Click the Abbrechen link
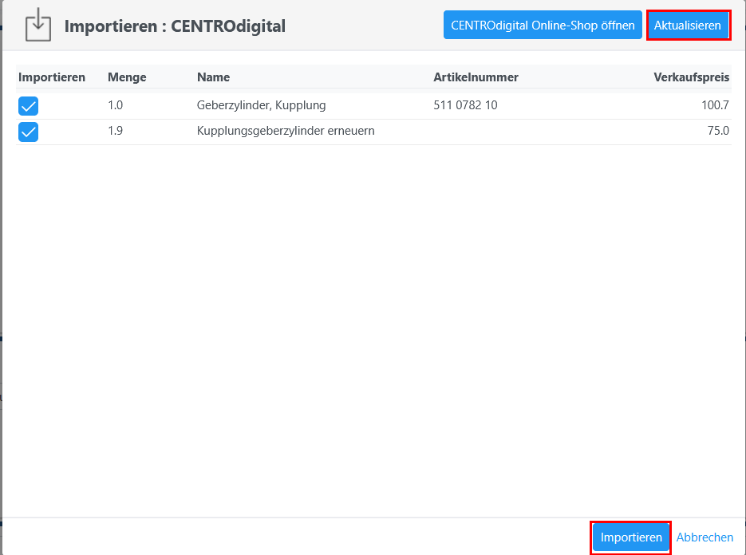Image resolution: width=746 pixels, height=555 pixels. pyautogui.click(x=705, y=537)
